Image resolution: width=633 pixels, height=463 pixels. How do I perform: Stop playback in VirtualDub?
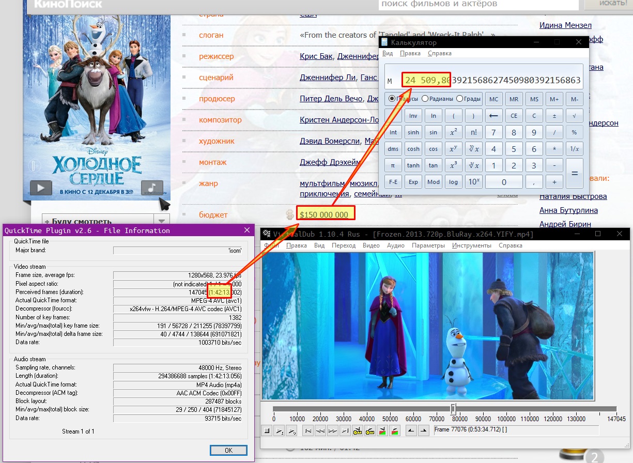267,430
